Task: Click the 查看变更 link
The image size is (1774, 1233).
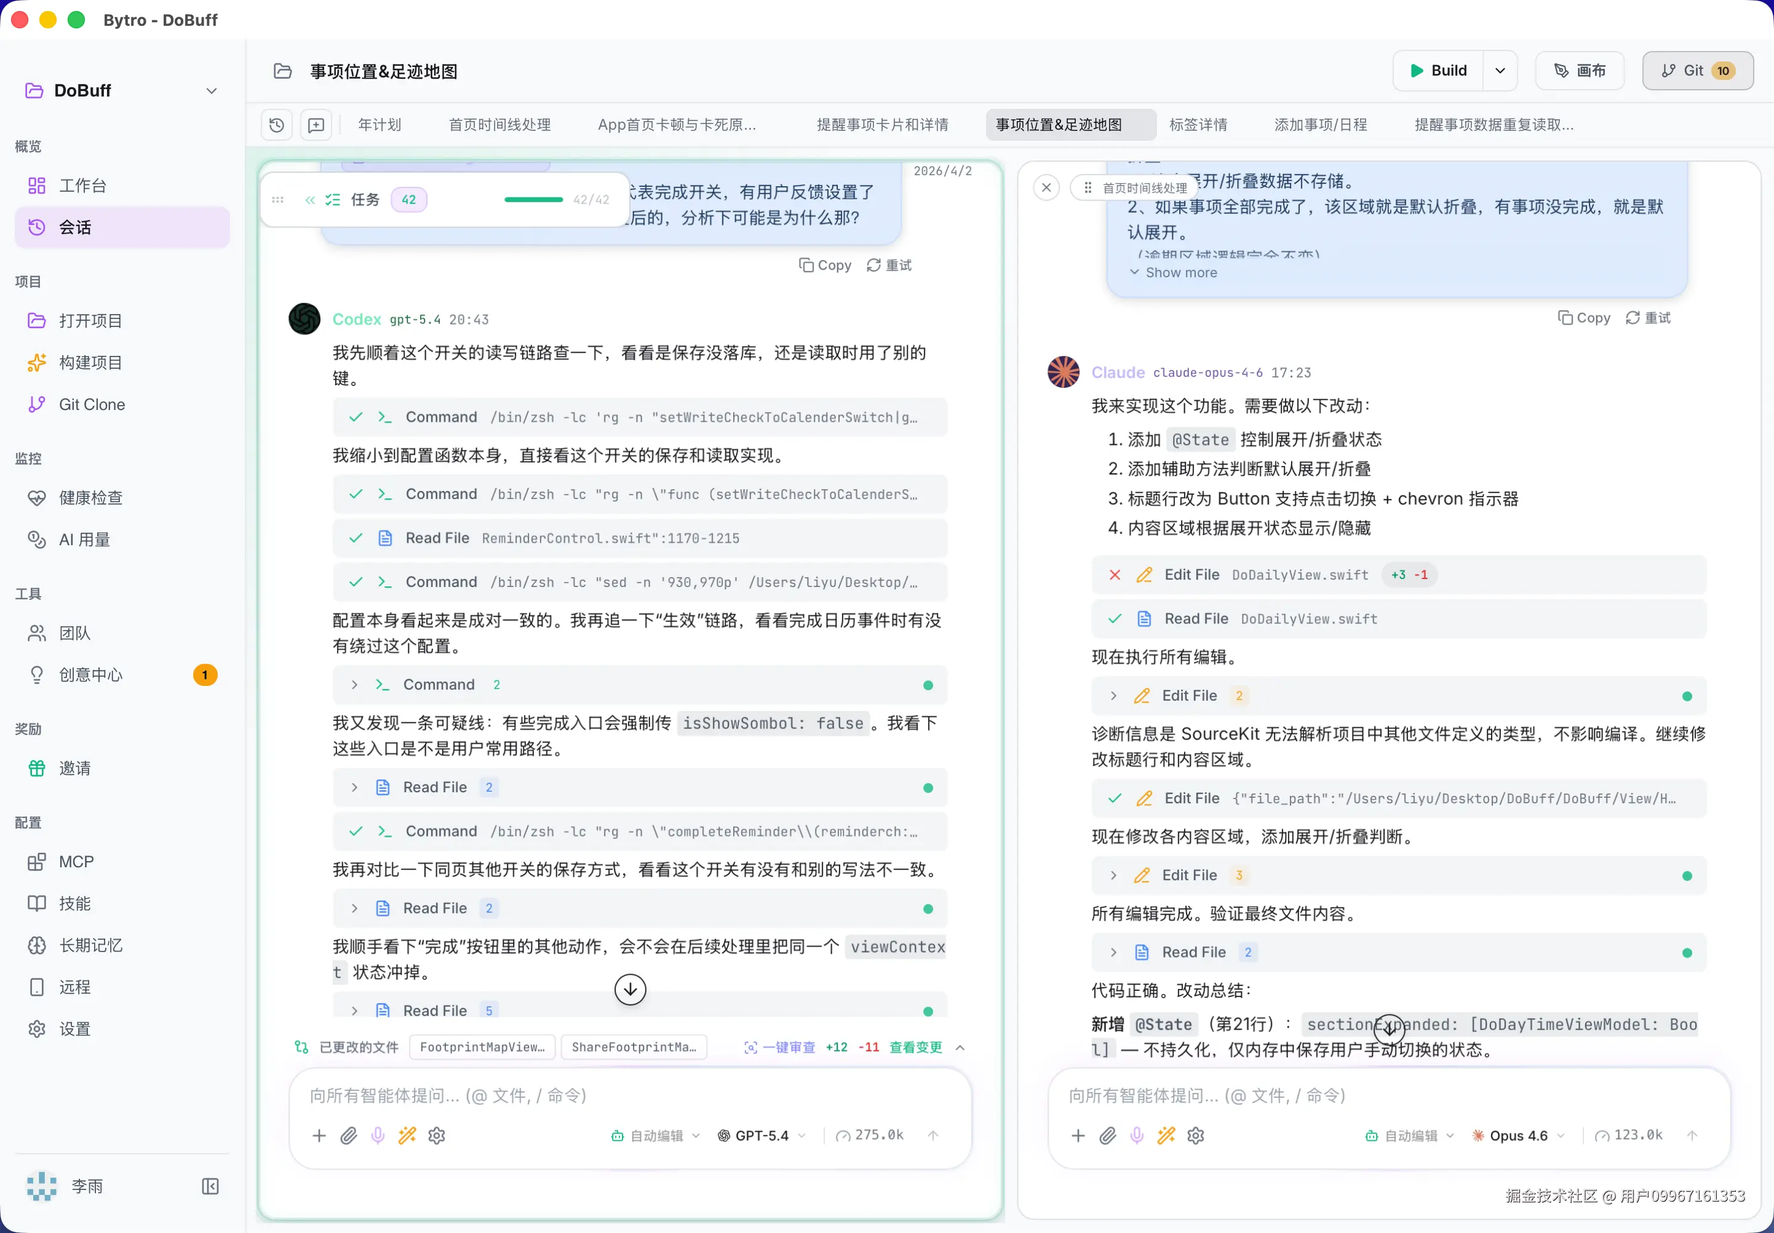Action: 915,1047
